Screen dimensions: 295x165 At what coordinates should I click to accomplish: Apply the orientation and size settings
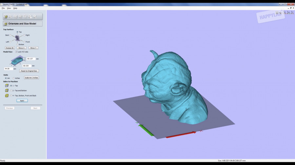click(22, 101)
